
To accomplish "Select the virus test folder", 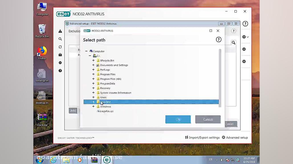I will (x=105, y=102).
